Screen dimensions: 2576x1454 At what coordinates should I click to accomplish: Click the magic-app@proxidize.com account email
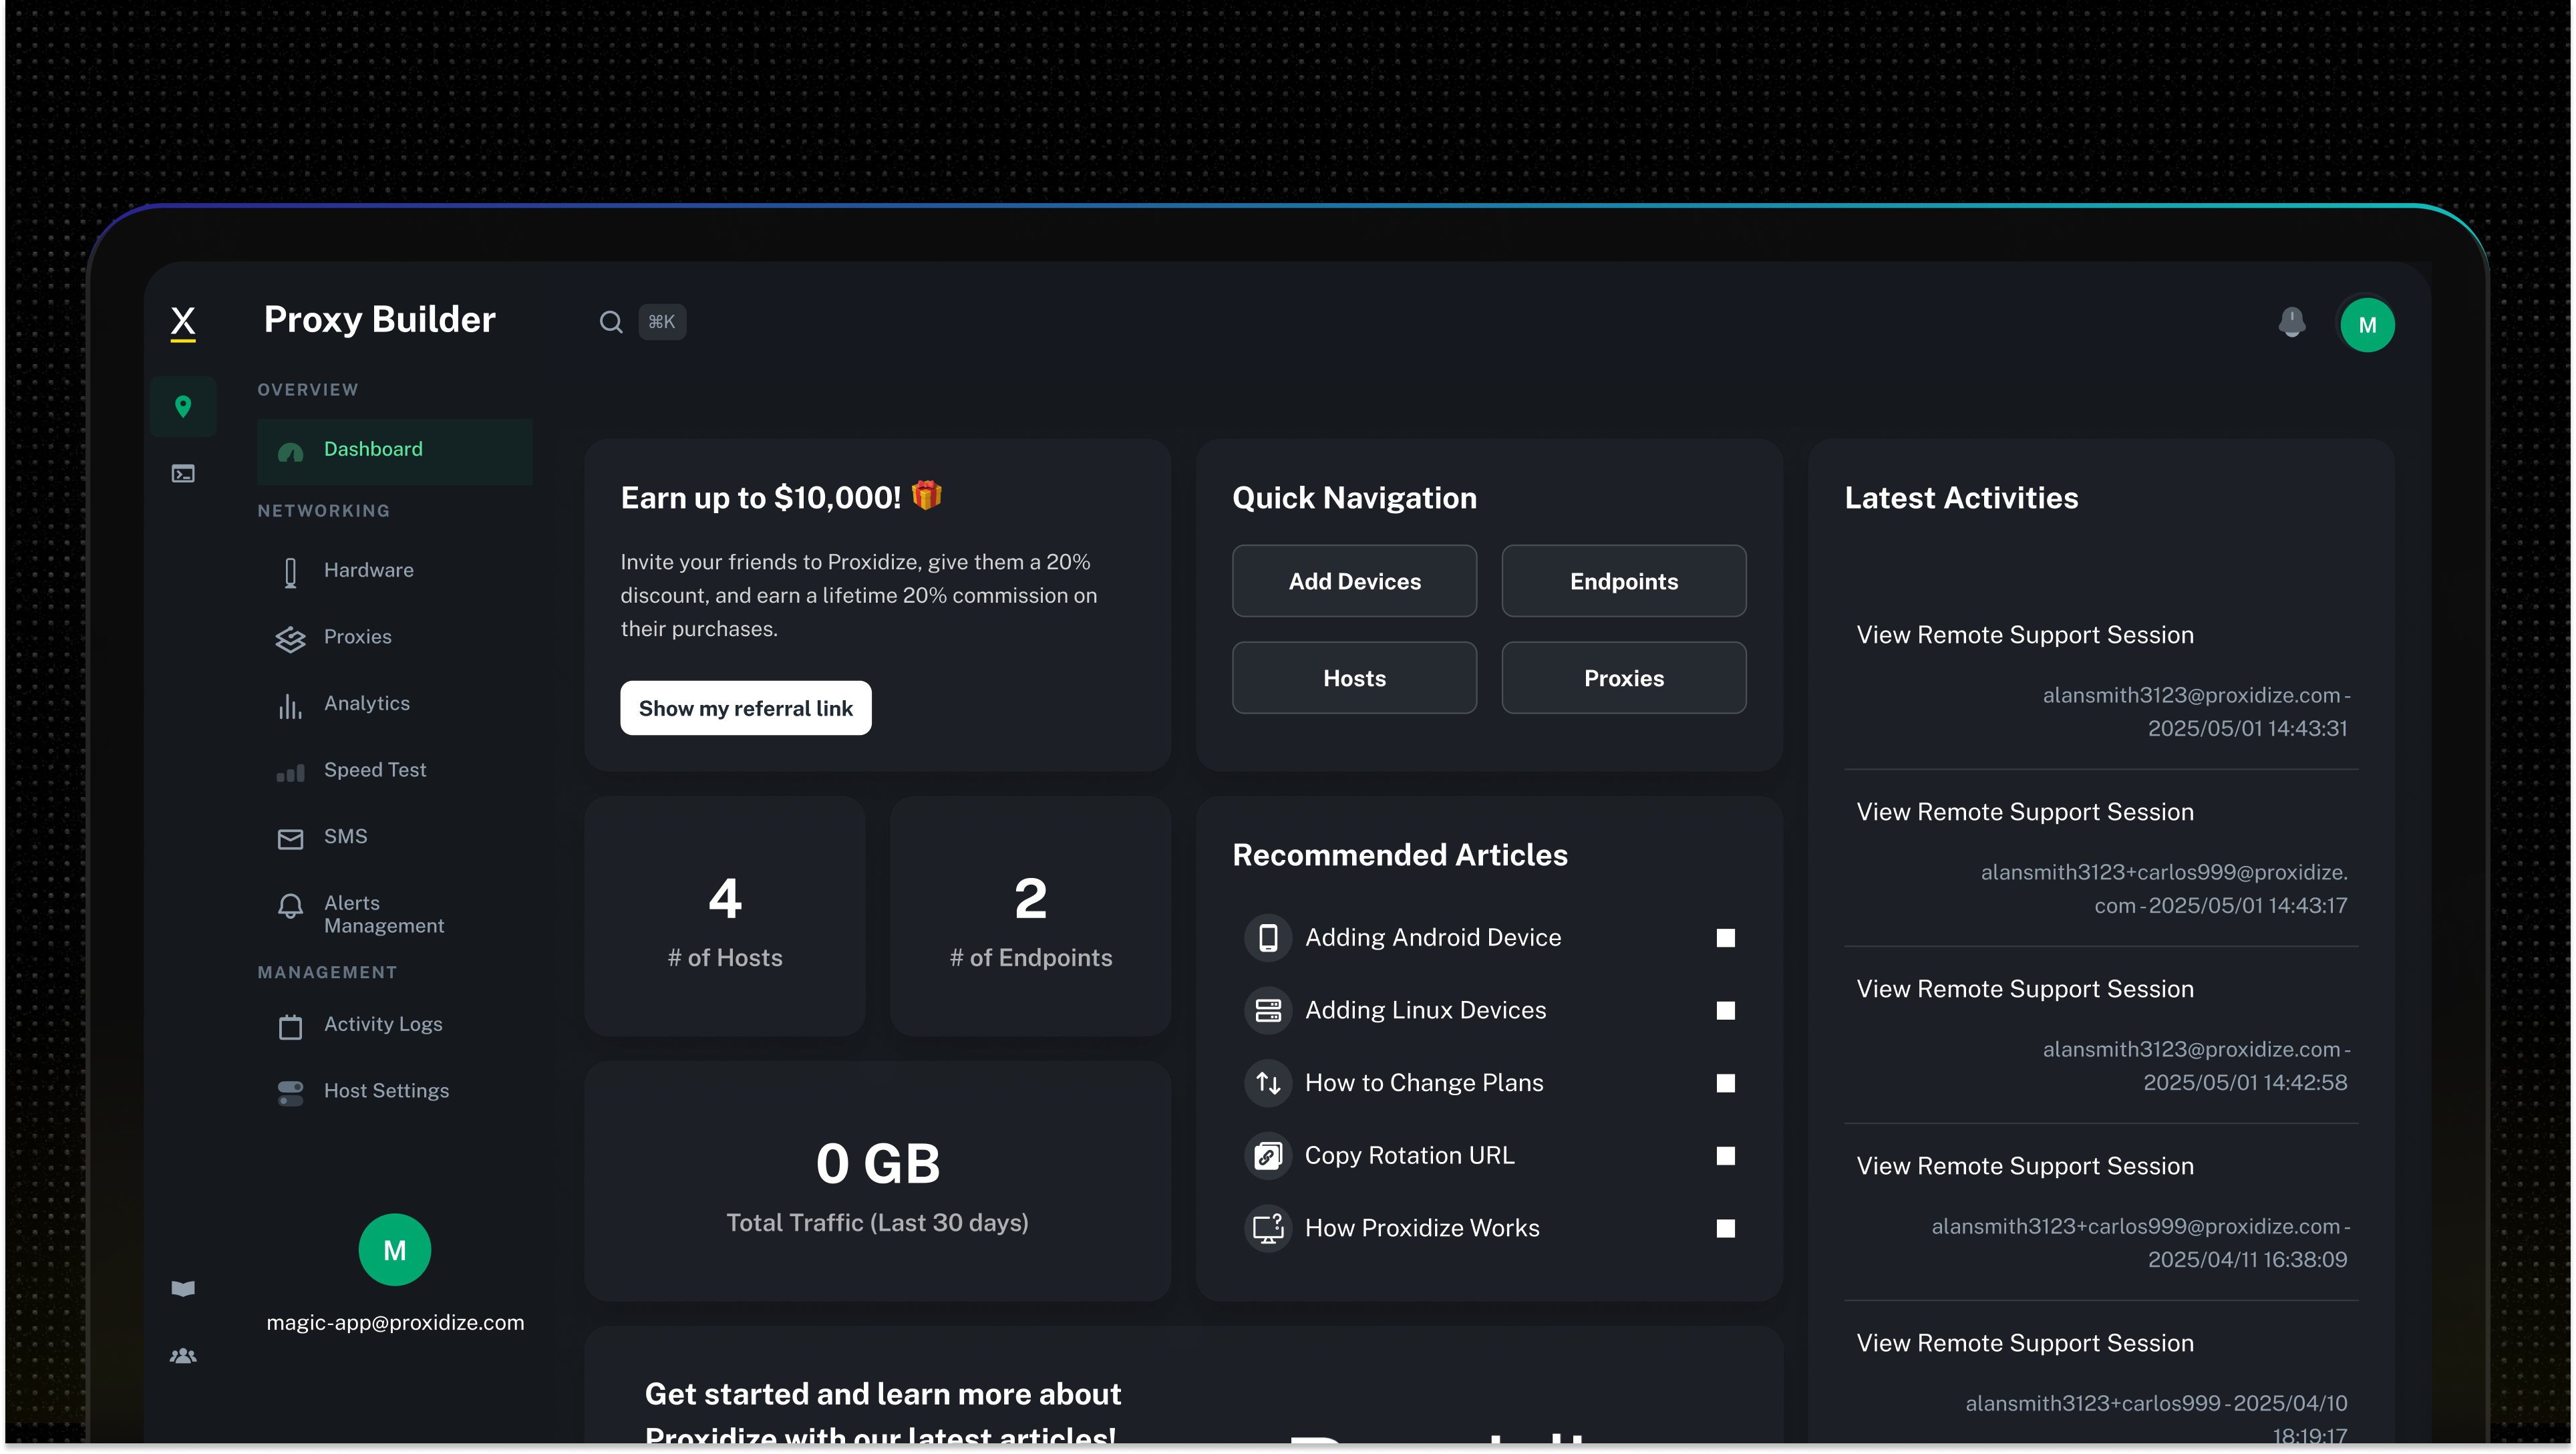(x=395, y=1322)
